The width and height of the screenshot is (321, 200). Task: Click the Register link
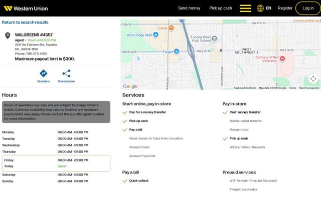[x=285, y=8]
